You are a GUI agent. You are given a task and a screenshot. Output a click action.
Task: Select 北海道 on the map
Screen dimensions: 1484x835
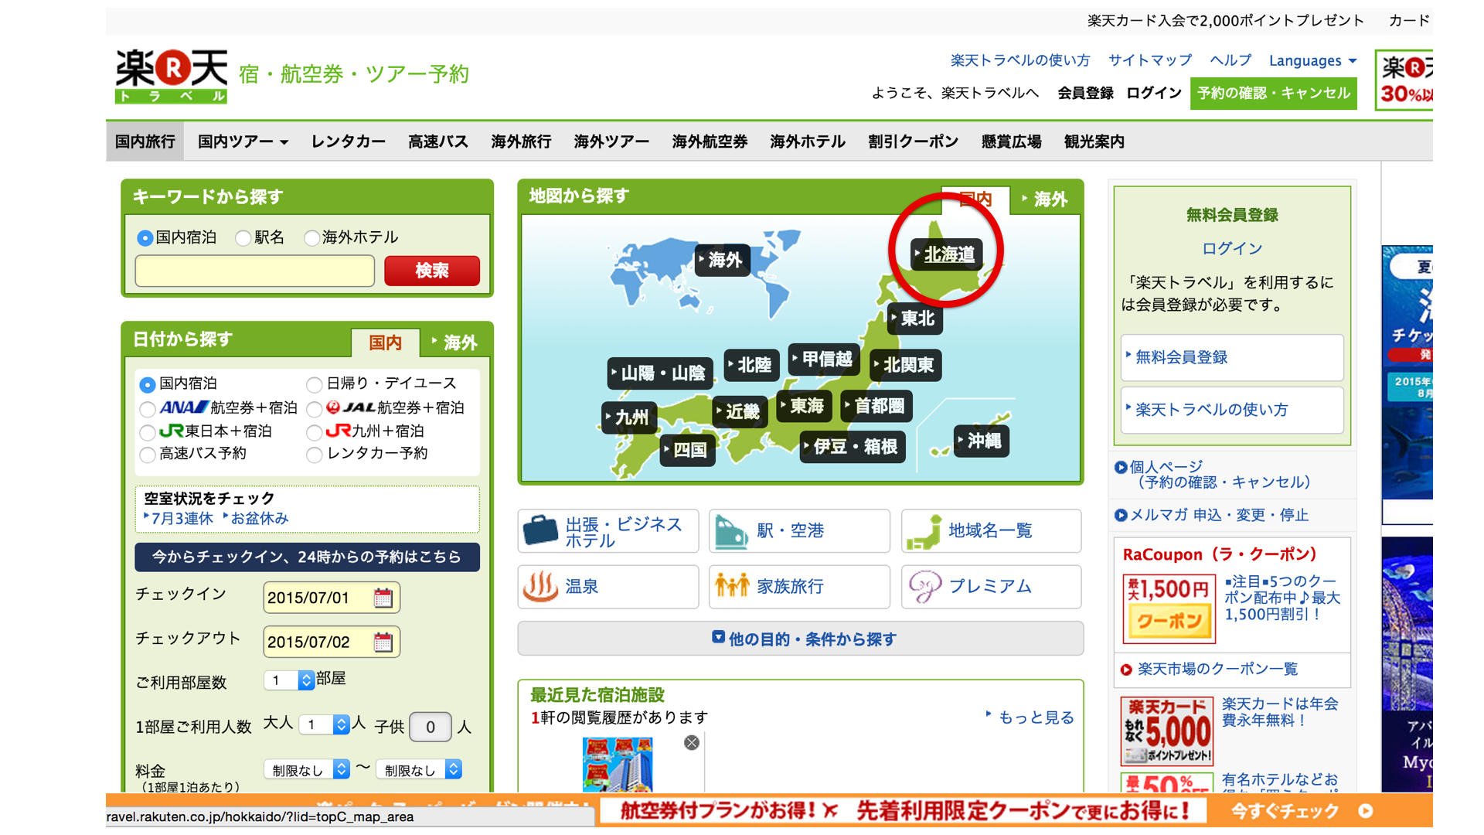947,254
